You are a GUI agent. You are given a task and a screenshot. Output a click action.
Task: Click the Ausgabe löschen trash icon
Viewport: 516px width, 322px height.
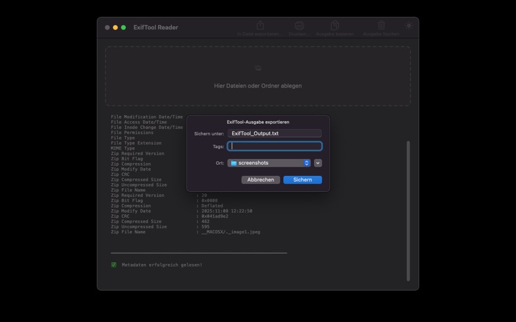(x=381, y=25)
